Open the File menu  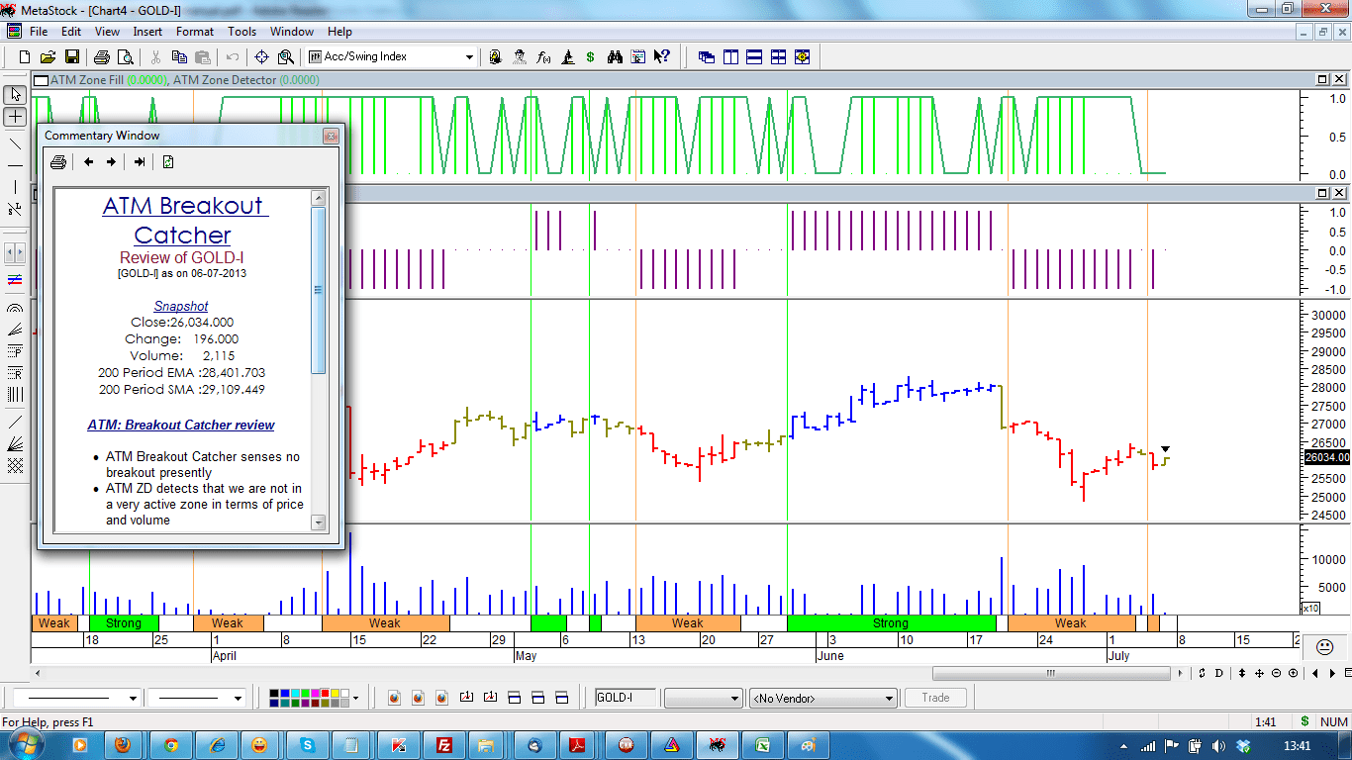pyautogui.click(x=39, y=32)
